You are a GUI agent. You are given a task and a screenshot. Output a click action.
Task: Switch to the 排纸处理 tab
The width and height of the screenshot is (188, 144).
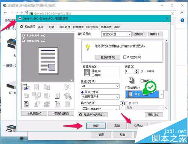click(x=65, y=27)
